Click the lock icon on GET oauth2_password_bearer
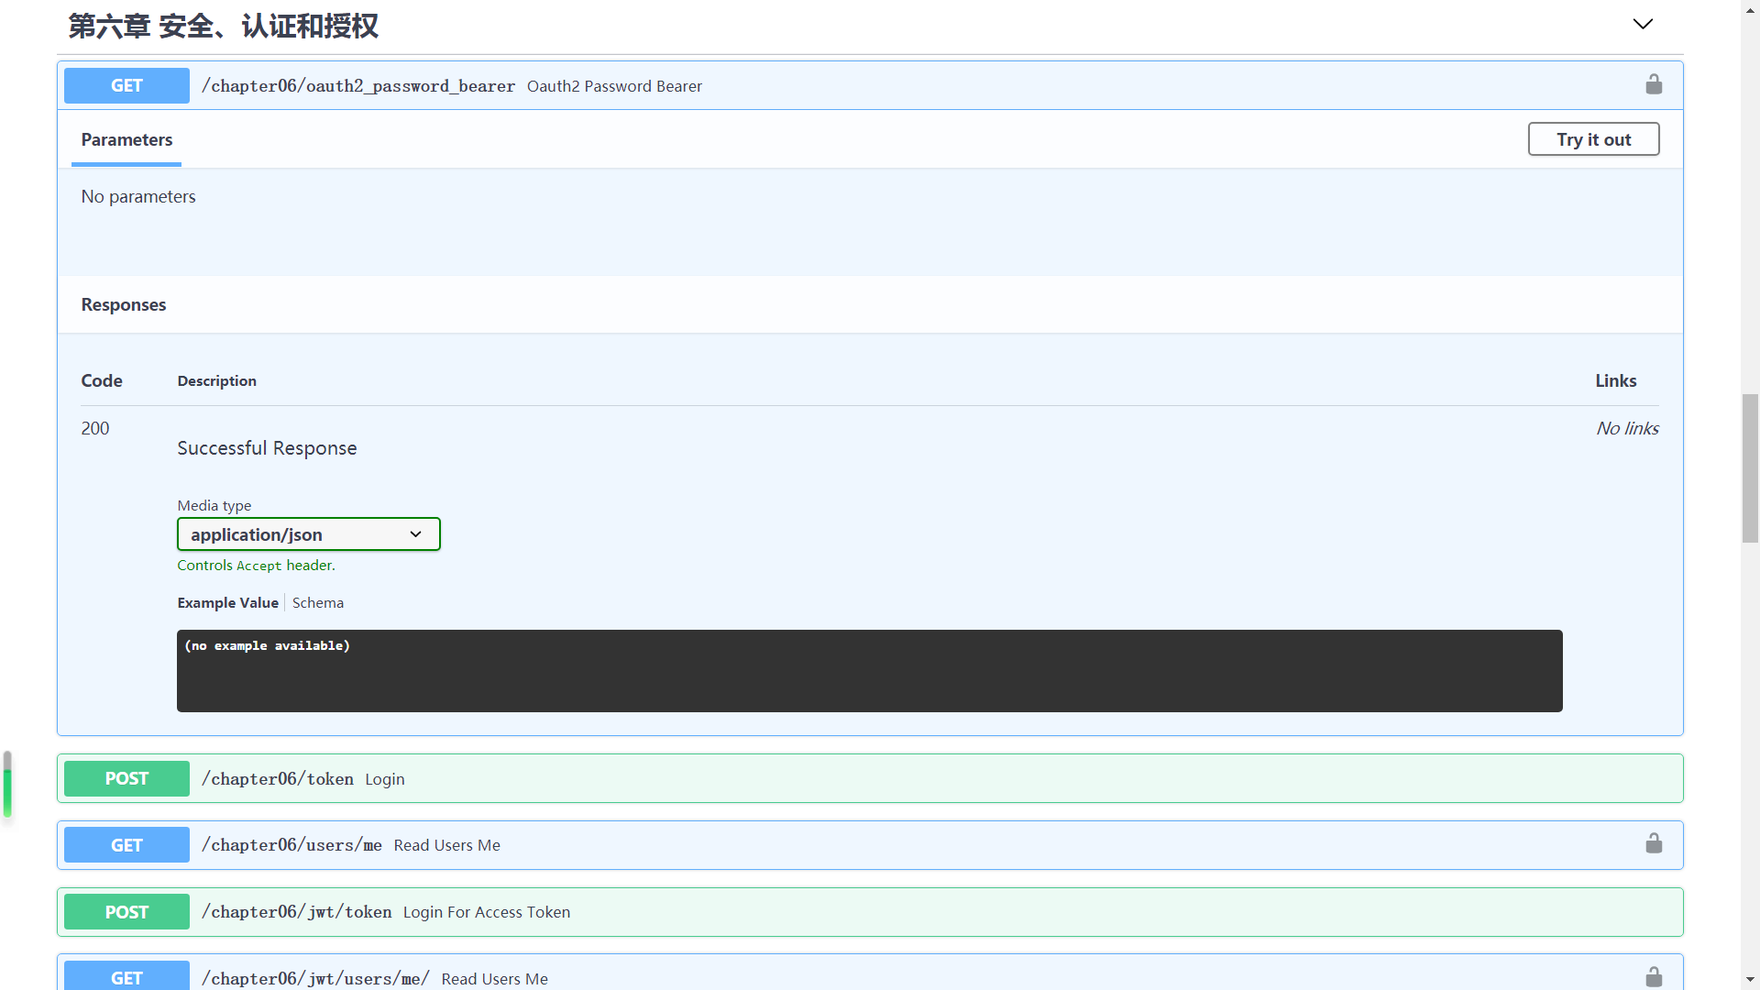 click(x=1654, y=84)
